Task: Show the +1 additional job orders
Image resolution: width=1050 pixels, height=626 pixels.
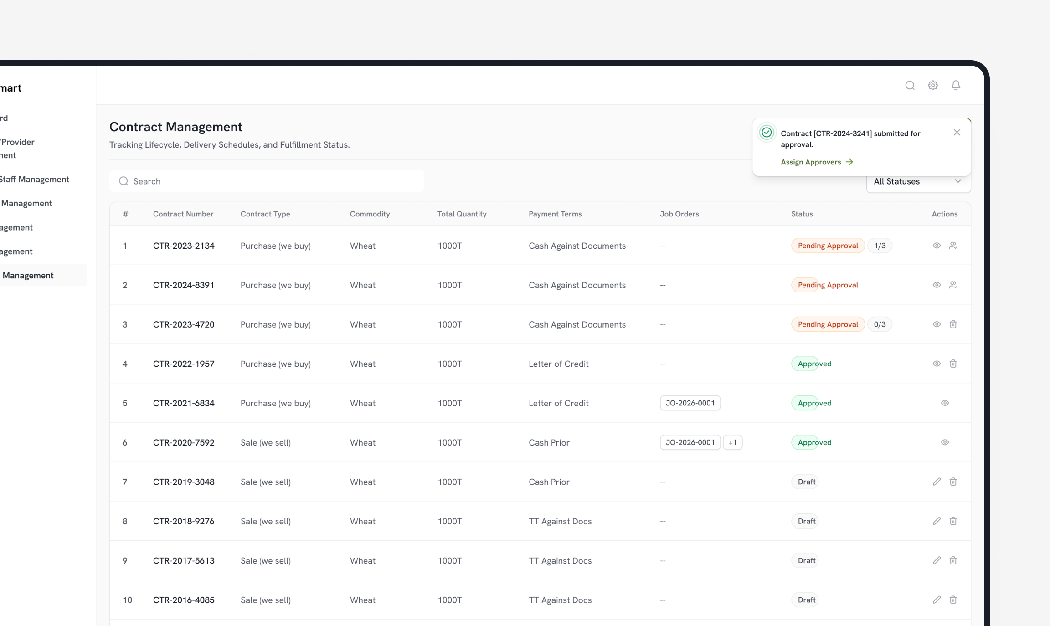Action: 732,442
